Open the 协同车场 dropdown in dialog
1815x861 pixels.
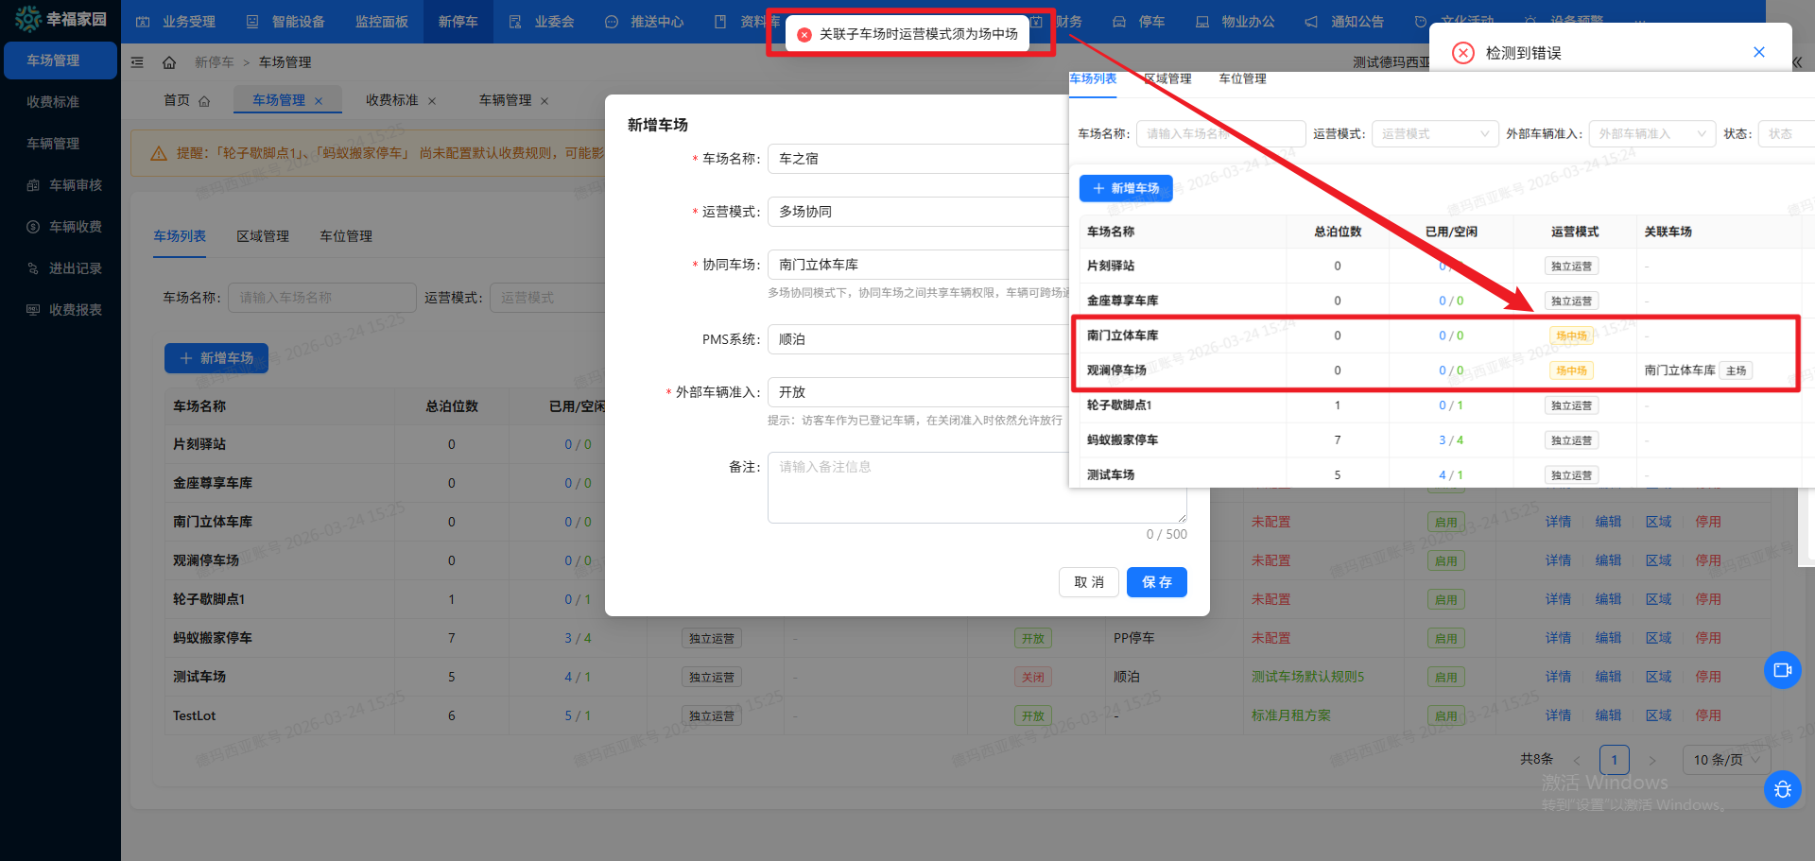tap(917, 265)
